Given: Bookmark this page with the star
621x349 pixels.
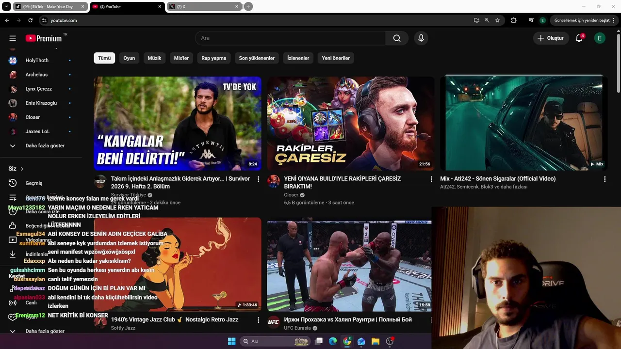Looking at the screenshot, I should point(497,20).
